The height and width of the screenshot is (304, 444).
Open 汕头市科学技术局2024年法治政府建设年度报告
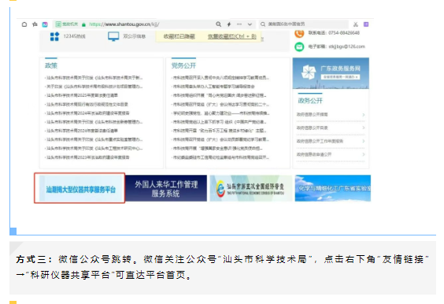coord(88,113)
